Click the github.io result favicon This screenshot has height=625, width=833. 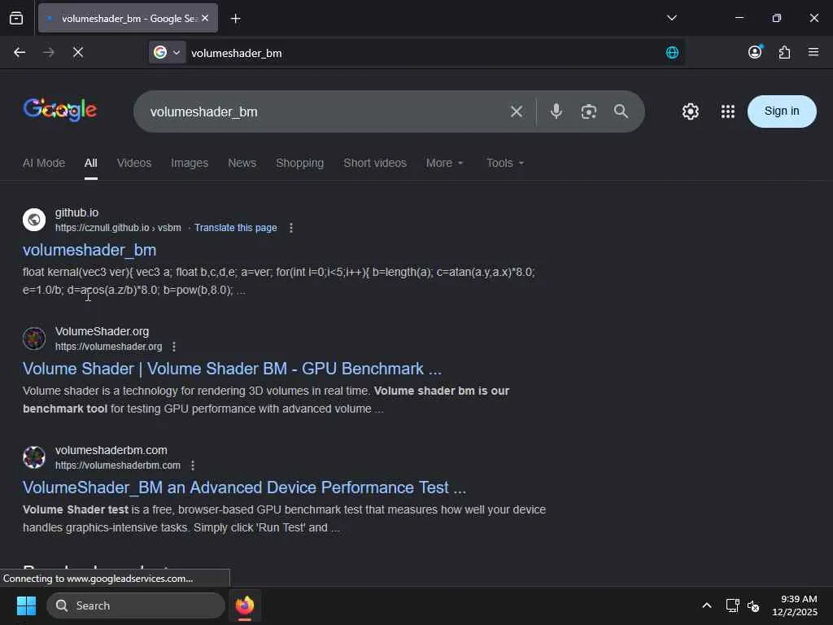point(34,220)
